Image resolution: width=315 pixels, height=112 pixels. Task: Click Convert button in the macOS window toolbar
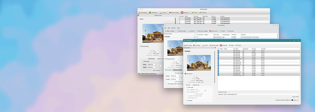click(162, 12)
